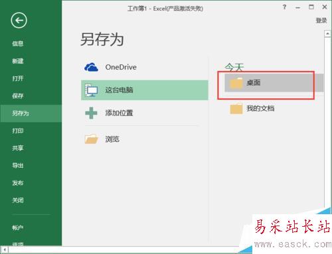Open the 打开 menu entry
332x254 pixels.
pos(18,78)
